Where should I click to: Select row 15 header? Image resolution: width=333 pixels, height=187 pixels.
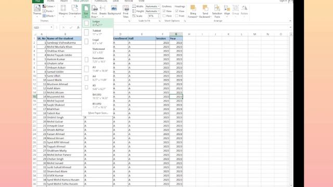coord(34,97)
